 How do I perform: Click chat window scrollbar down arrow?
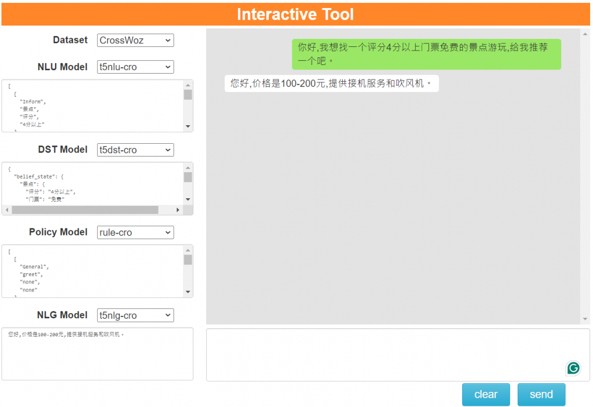585,319
